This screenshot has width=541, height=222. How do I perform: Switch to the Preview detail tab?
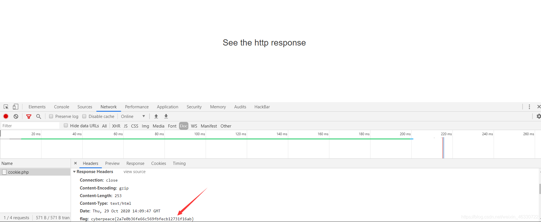pos(112,163)
